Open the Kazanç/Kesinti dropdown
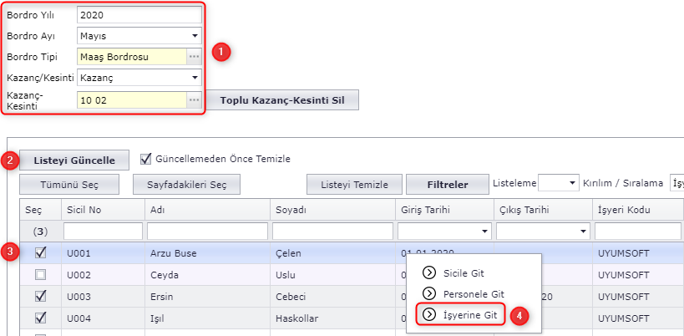Screen dimensions: 684x336 click(194, 78)
